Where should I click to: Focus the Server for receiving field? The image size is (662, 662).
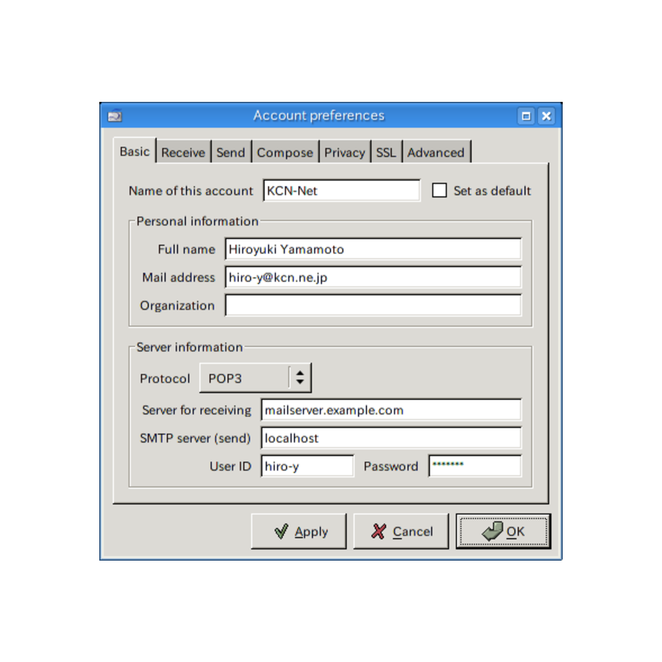(x=390, y=410)
